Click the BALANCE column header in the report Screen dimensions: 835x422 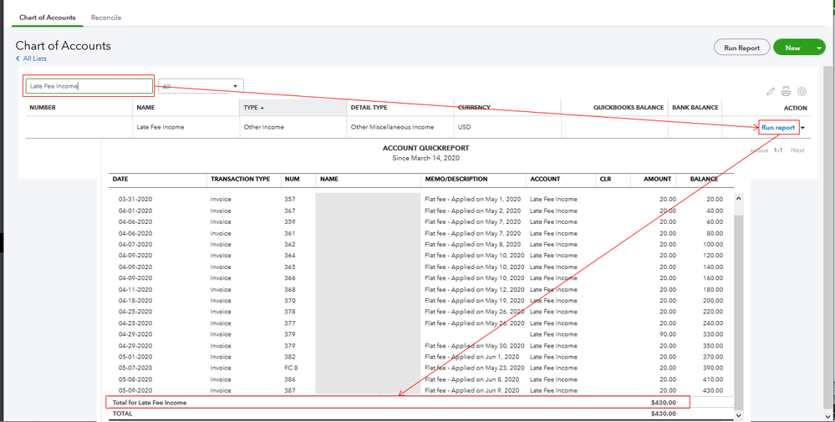click(x=704, y=180)
